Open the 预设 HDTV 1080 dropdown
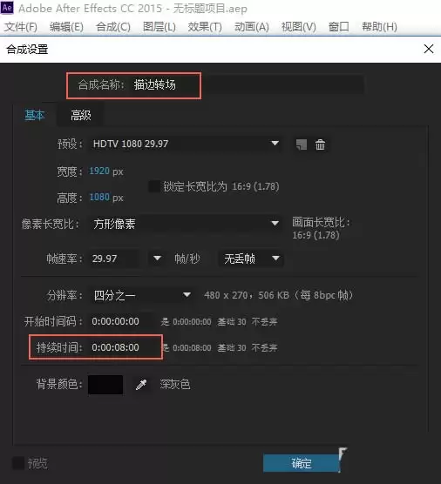 (186, 144)
